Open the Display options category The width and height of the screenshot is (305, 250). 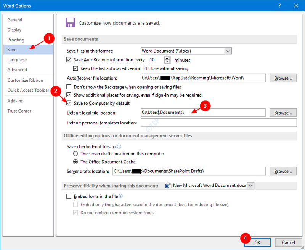coord(28,30)
